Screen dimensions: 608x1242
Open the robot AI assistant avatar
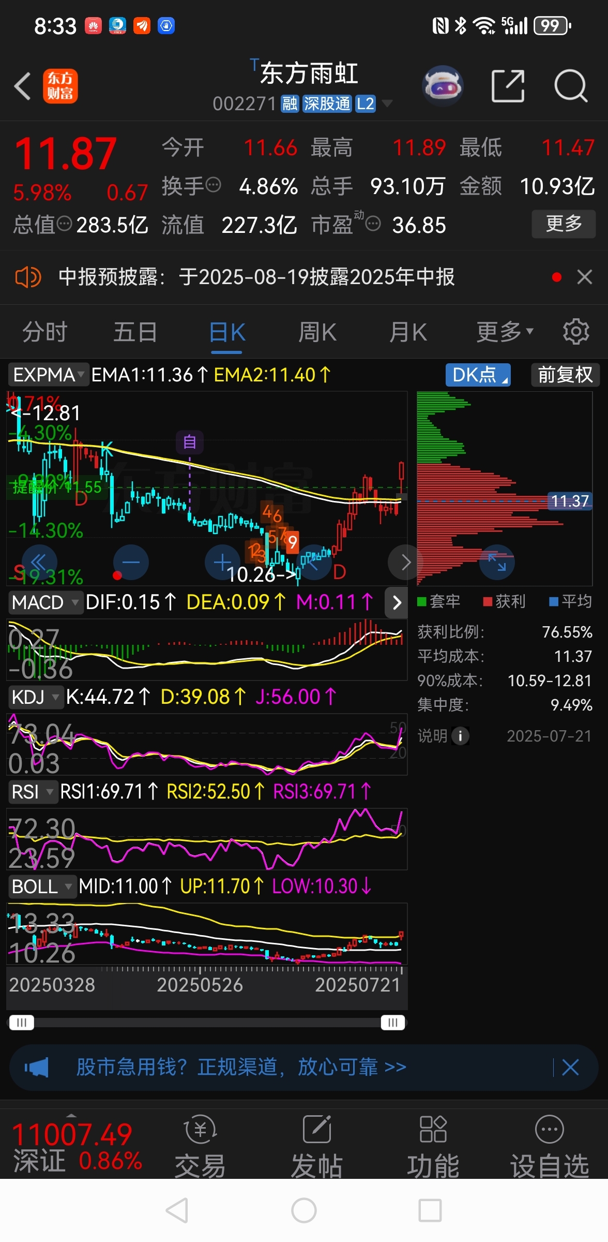[x=443, y=86]
